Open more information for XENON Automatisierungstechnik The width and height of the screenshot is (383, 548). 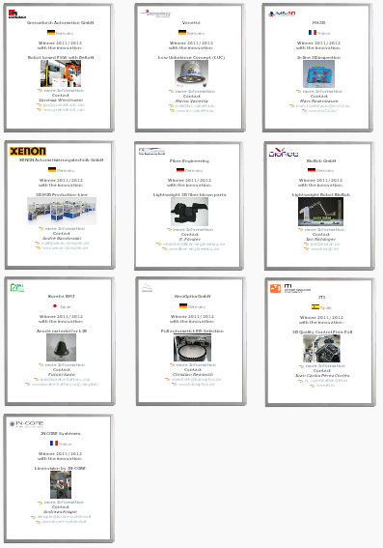pyautogui.click(x=65, y=228)
